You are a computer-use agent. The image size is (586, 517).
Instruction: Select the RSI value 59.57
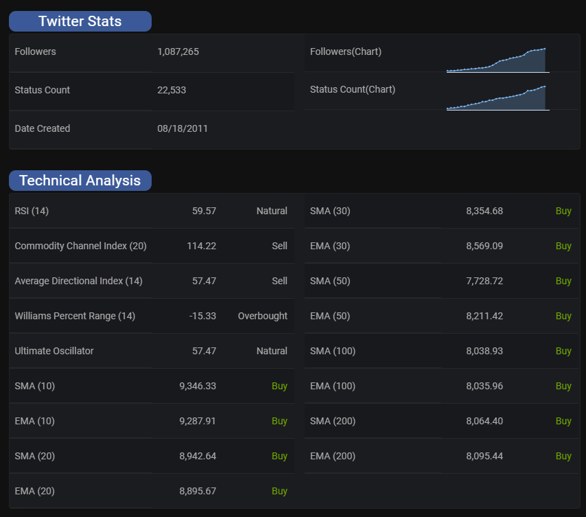[204, 211]
